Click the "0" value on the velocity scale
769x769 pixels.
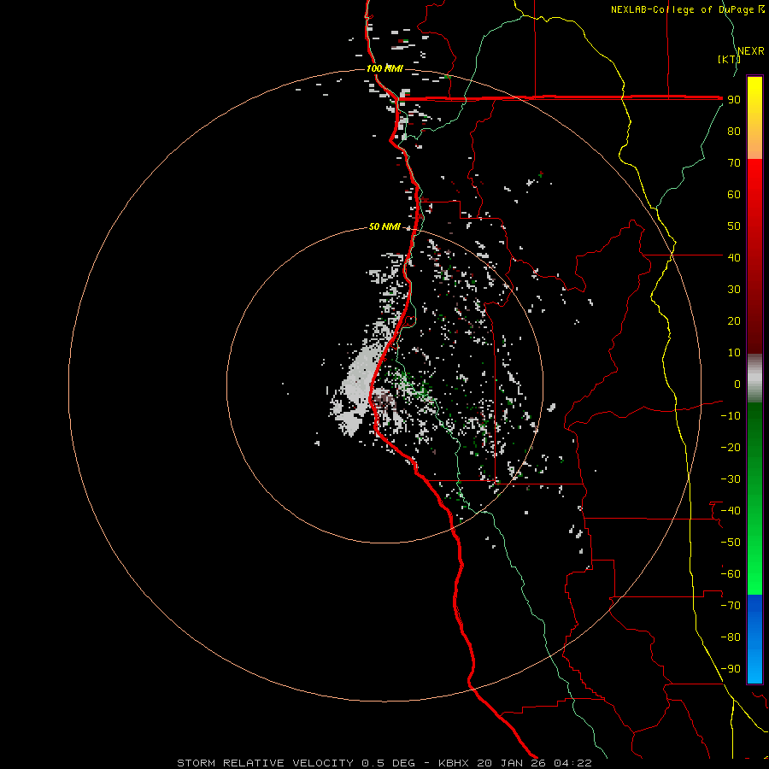click(737, 384)
